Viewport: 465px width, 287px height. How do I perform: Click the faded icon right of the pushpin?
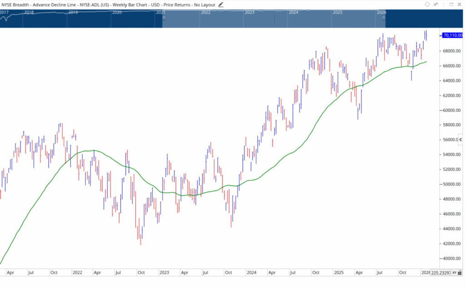pyautogui.click(x=443, y=4)
